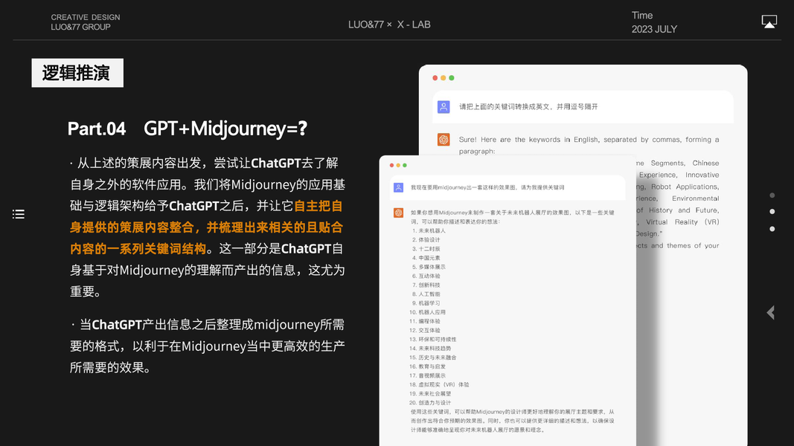
Task: Click keyword 19. 未来社会展望
Action: coord(430,395)
